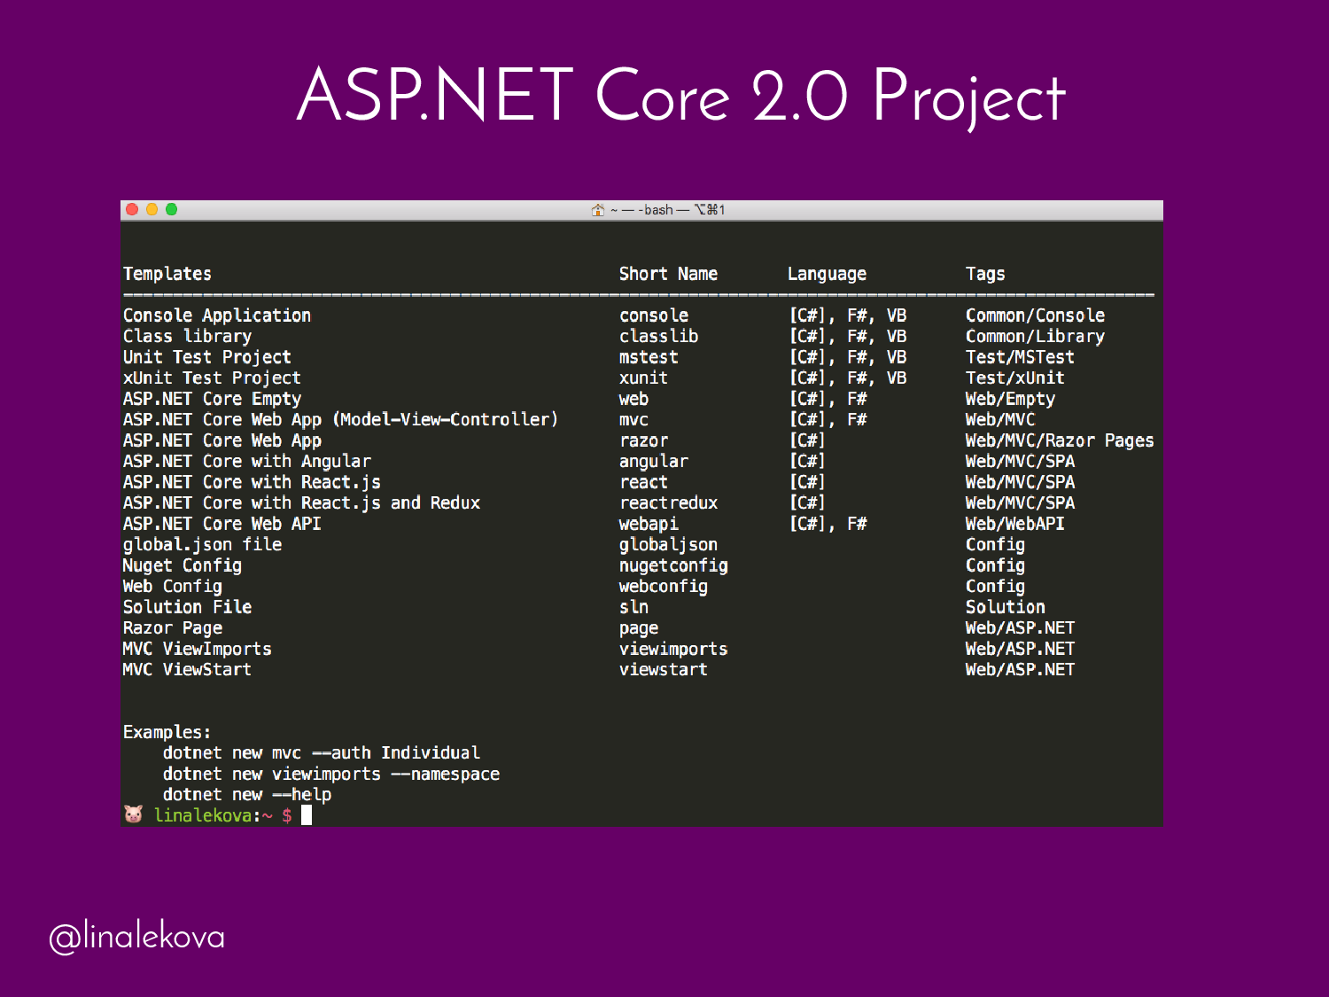
Task: Click the 'mvc' short name
Action: click(x=633, y=420)
